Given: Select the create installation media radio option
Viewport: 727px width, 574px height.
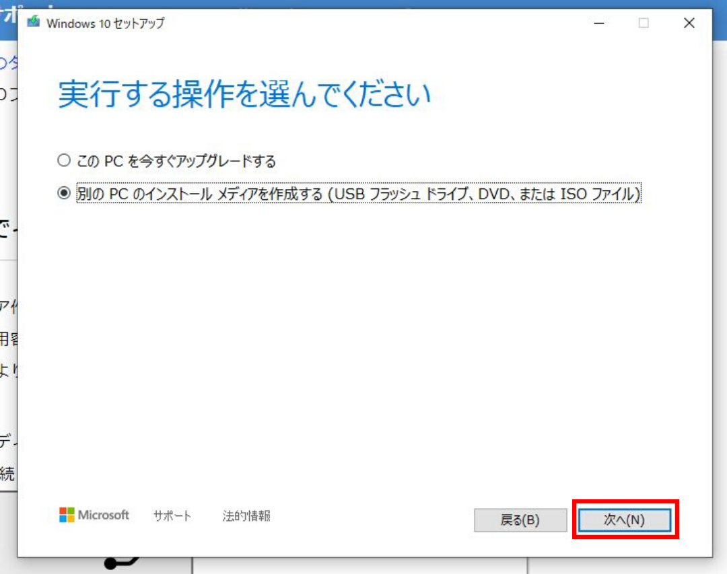Looking at the screenshot, I should [64, 193].
